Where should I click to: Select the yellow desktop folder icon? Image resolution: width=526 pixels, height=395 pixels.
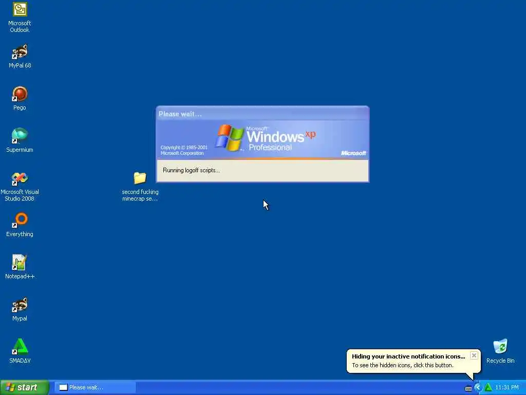pos(140,187)
